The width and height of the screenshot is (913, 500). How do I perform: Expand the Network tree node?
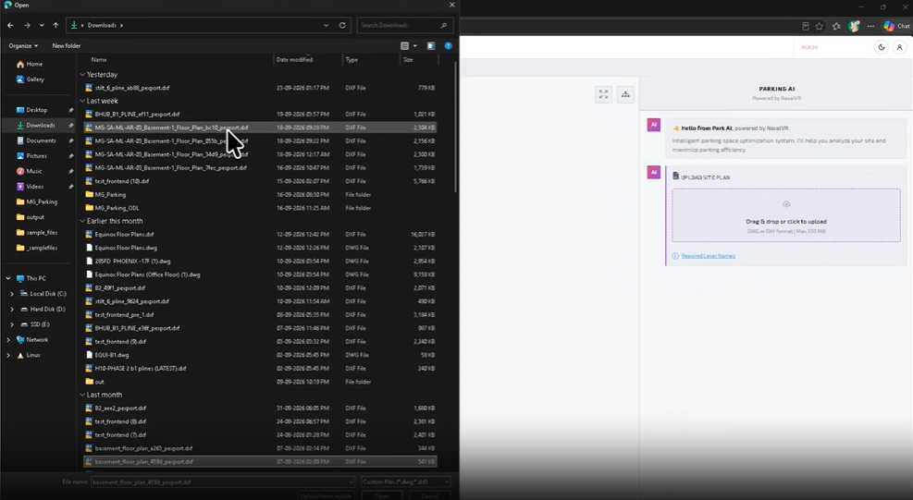tap(8, 339)
